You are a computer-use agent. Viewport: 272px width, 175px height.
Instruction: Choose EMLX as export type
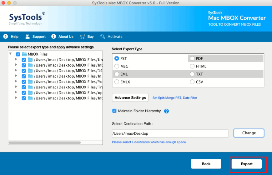(117, 82)
